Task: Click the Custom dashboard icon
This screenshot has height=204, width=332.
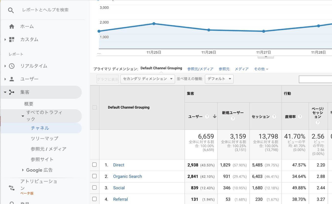Action: coord(11,40)
